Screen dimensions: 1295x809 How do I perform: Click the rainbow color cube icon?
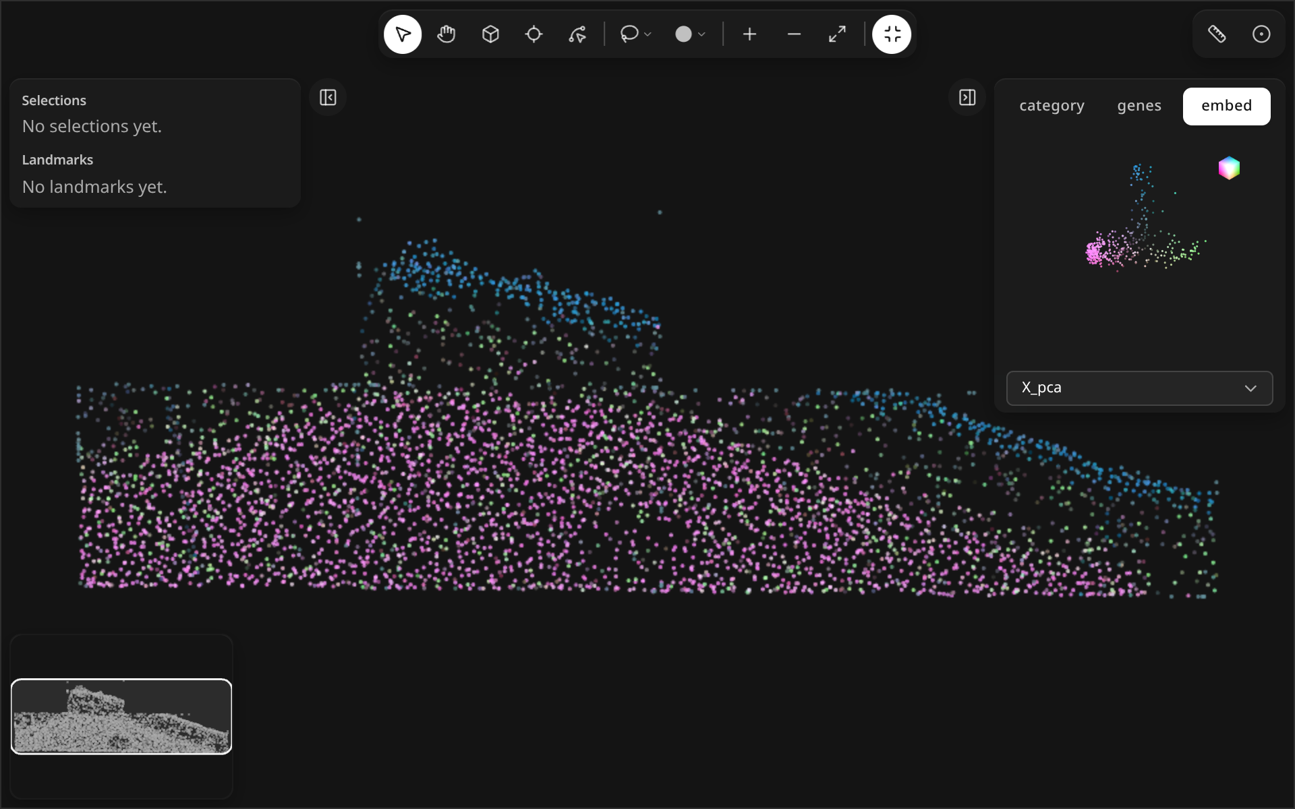(x=1229, y=168)
